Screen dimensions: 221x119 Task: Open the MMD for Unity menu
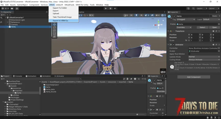point(82,5)
